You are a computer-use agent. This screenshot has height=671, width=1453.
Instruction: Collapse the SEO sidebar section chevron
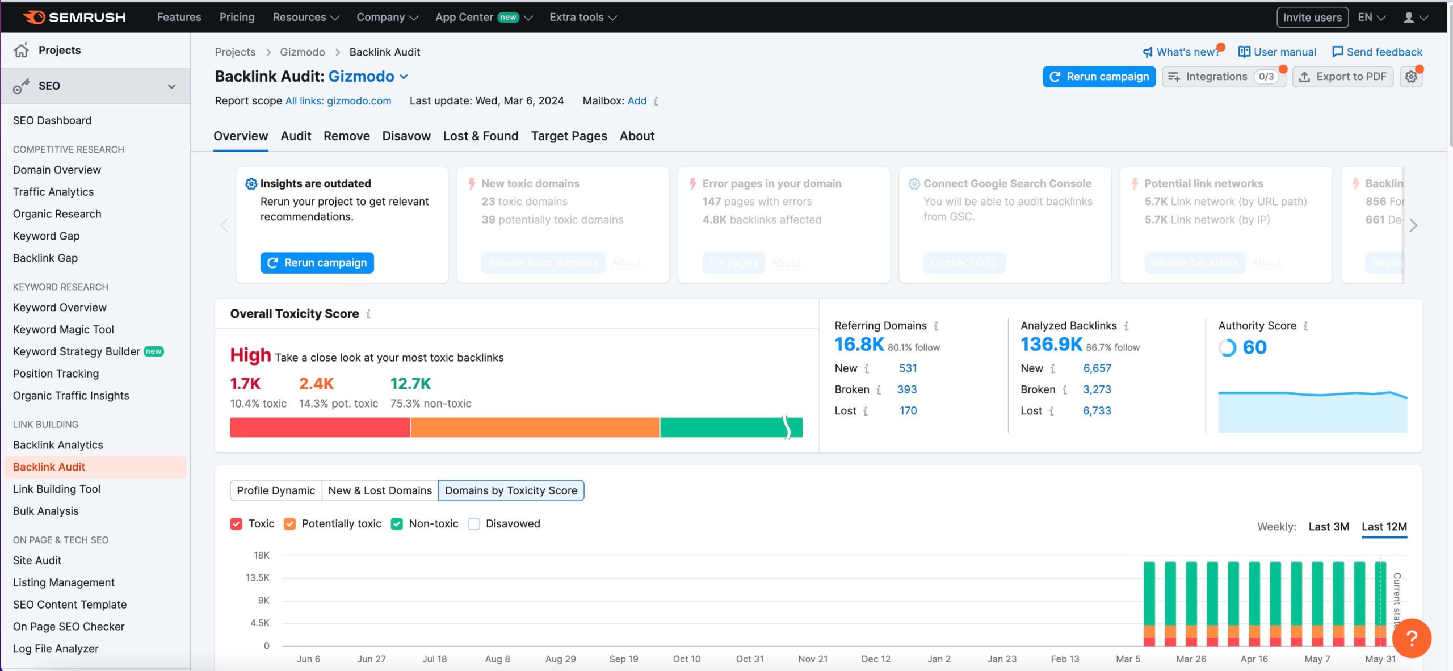(171, 86)
